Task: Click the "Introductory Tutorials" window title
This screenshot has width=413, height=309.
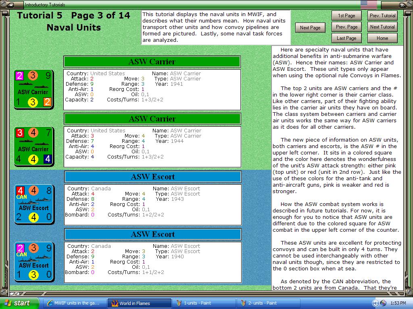Action: (45, 4)
